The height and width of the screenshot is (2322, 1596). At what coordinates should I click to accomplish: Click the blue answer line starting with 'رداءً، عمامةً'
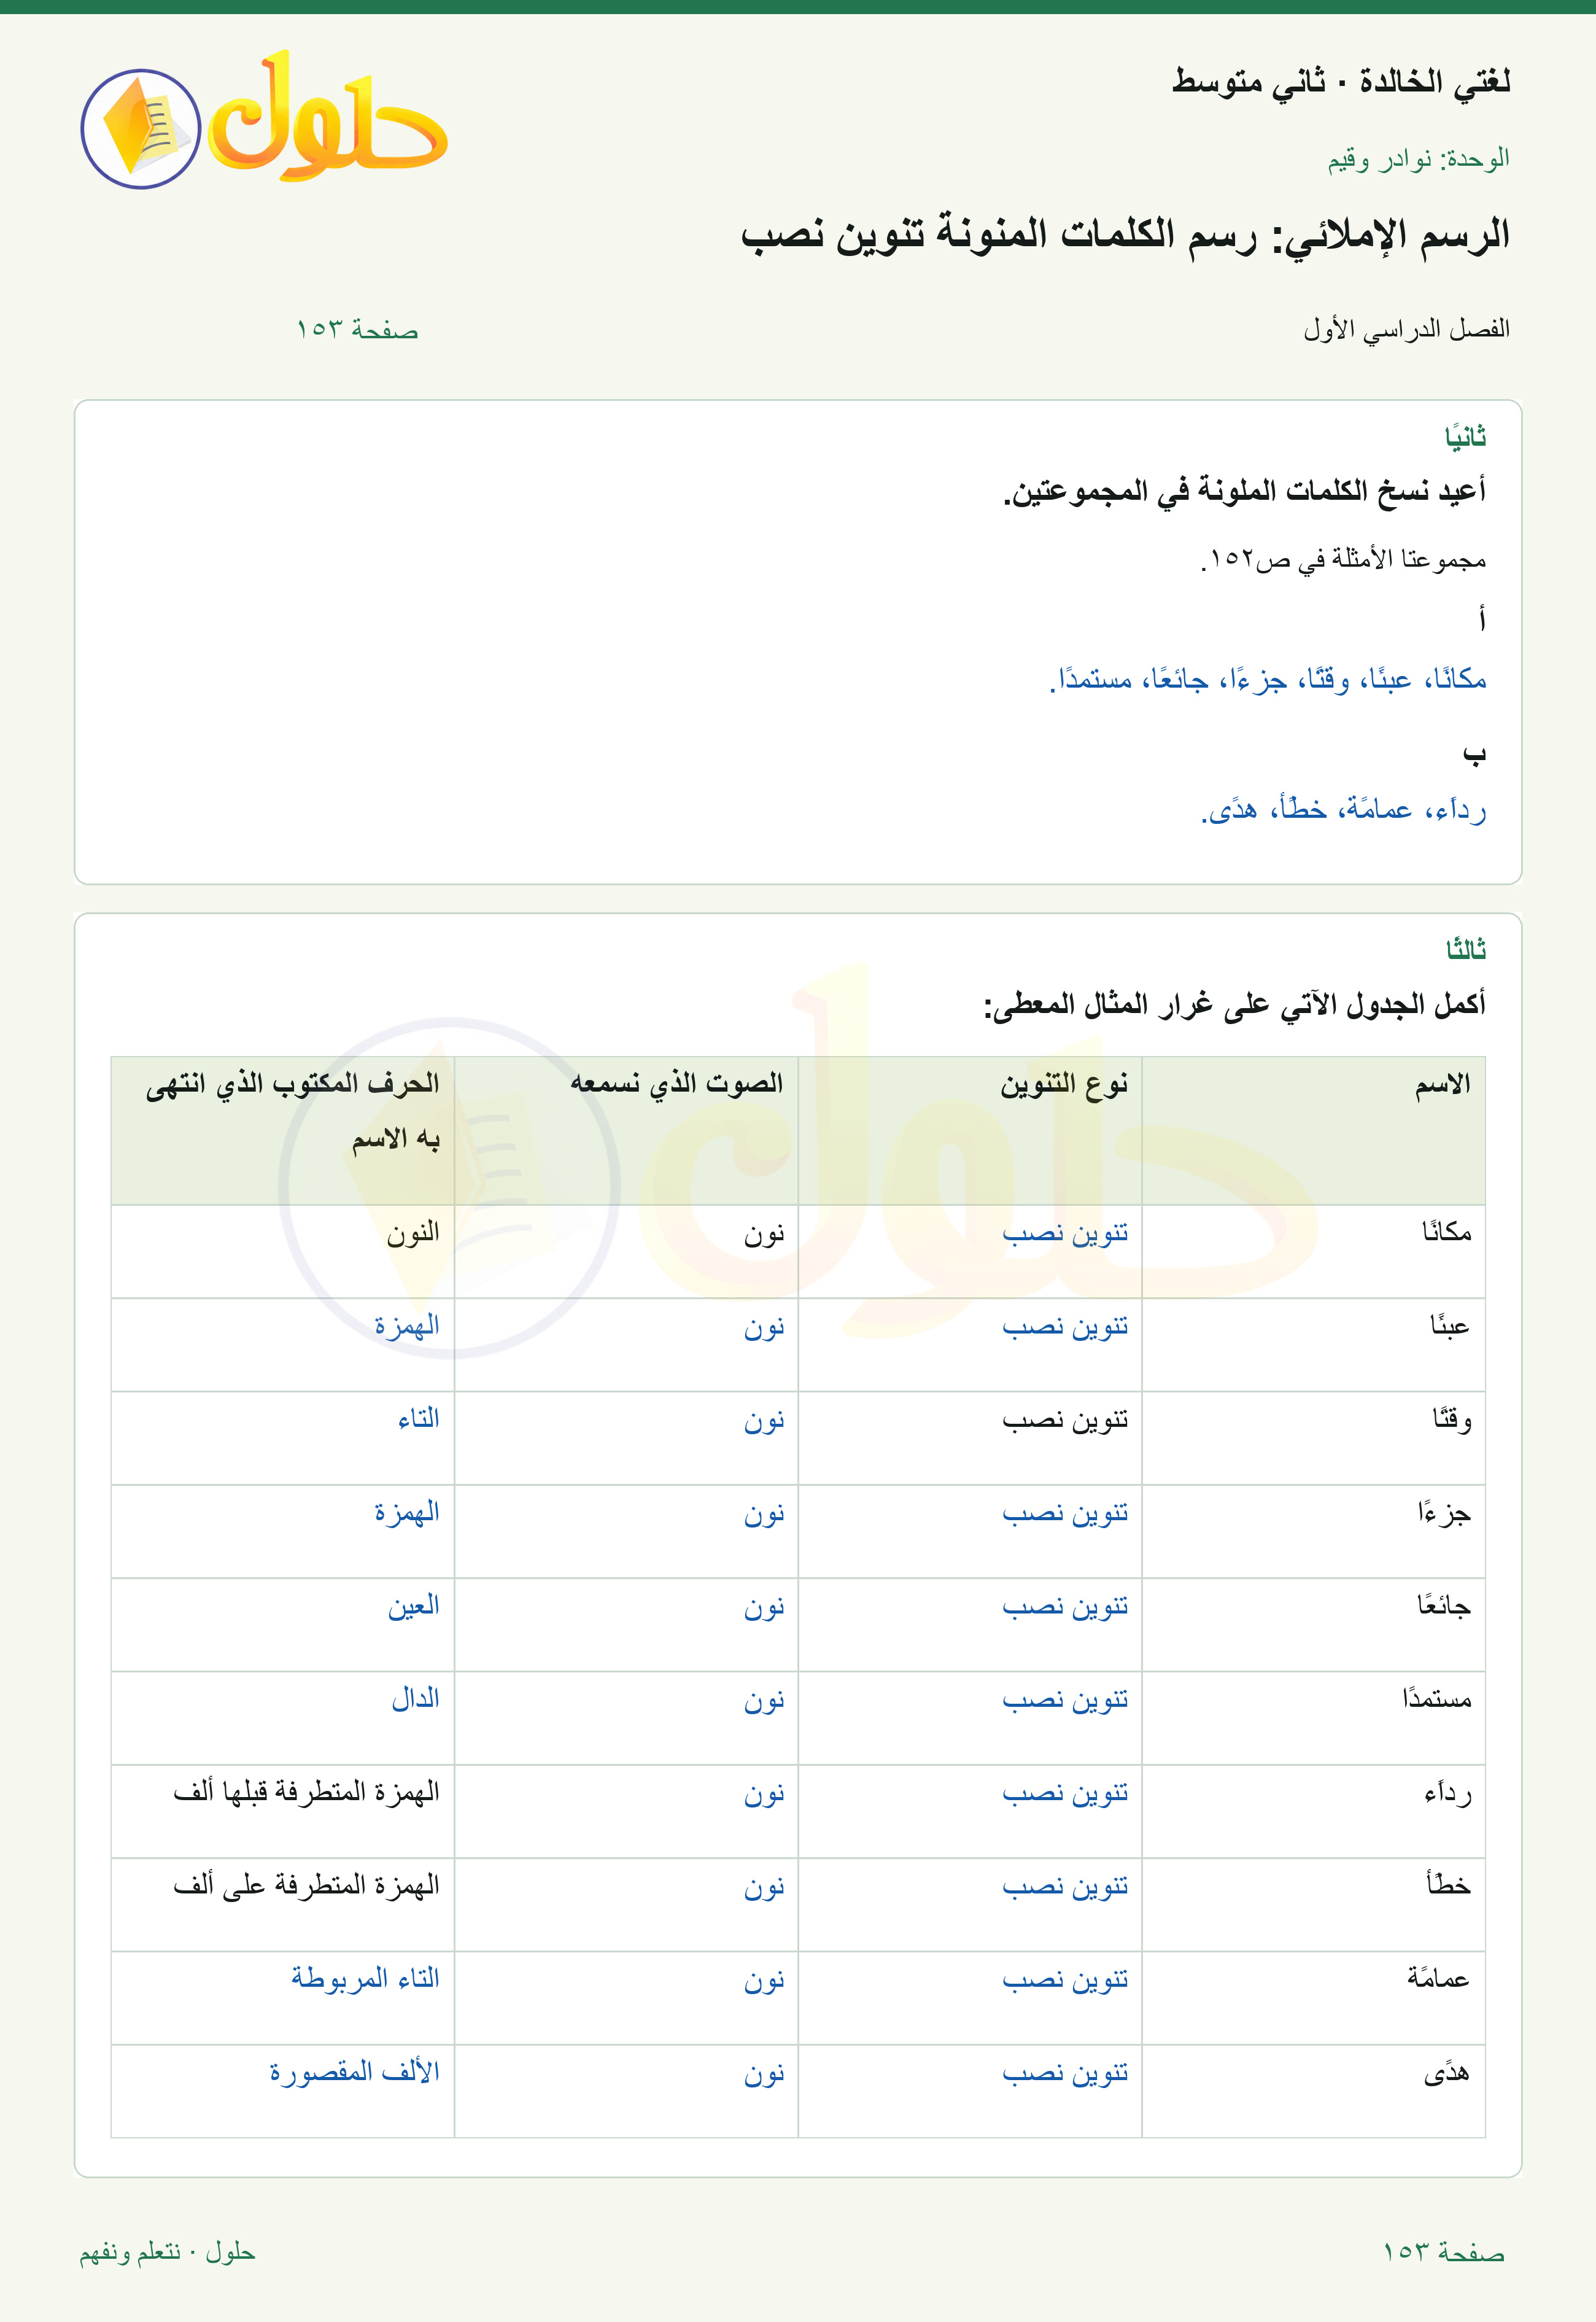(1343, 809)
